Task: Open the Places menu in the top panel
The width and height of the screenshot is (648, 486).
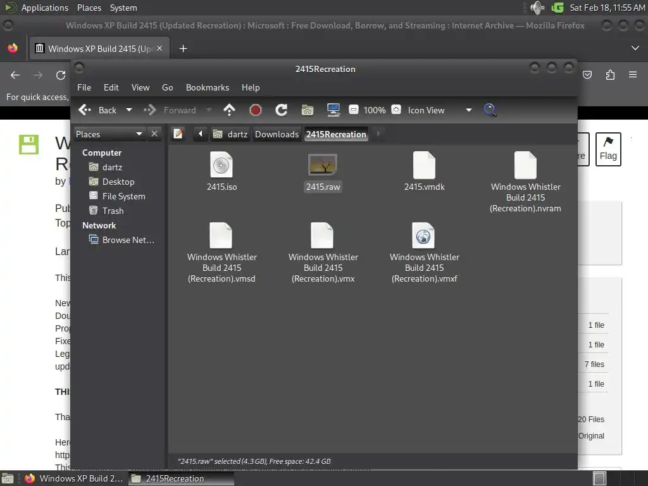Action: (89, 8)
